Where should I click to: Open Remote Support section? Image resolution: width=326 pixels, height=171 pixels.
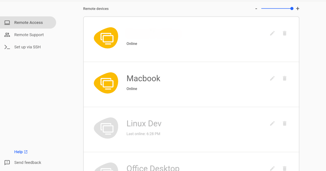29,35
